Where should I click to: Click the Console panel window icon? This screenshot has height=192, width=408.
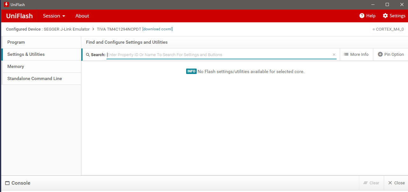click(7, 183)
